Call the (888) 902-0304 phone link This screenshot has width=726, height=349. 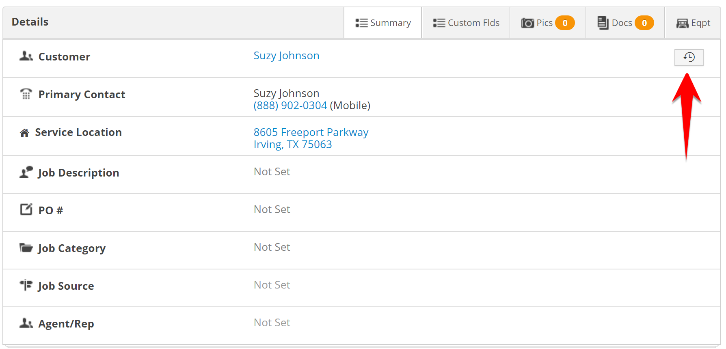point(290,106)
